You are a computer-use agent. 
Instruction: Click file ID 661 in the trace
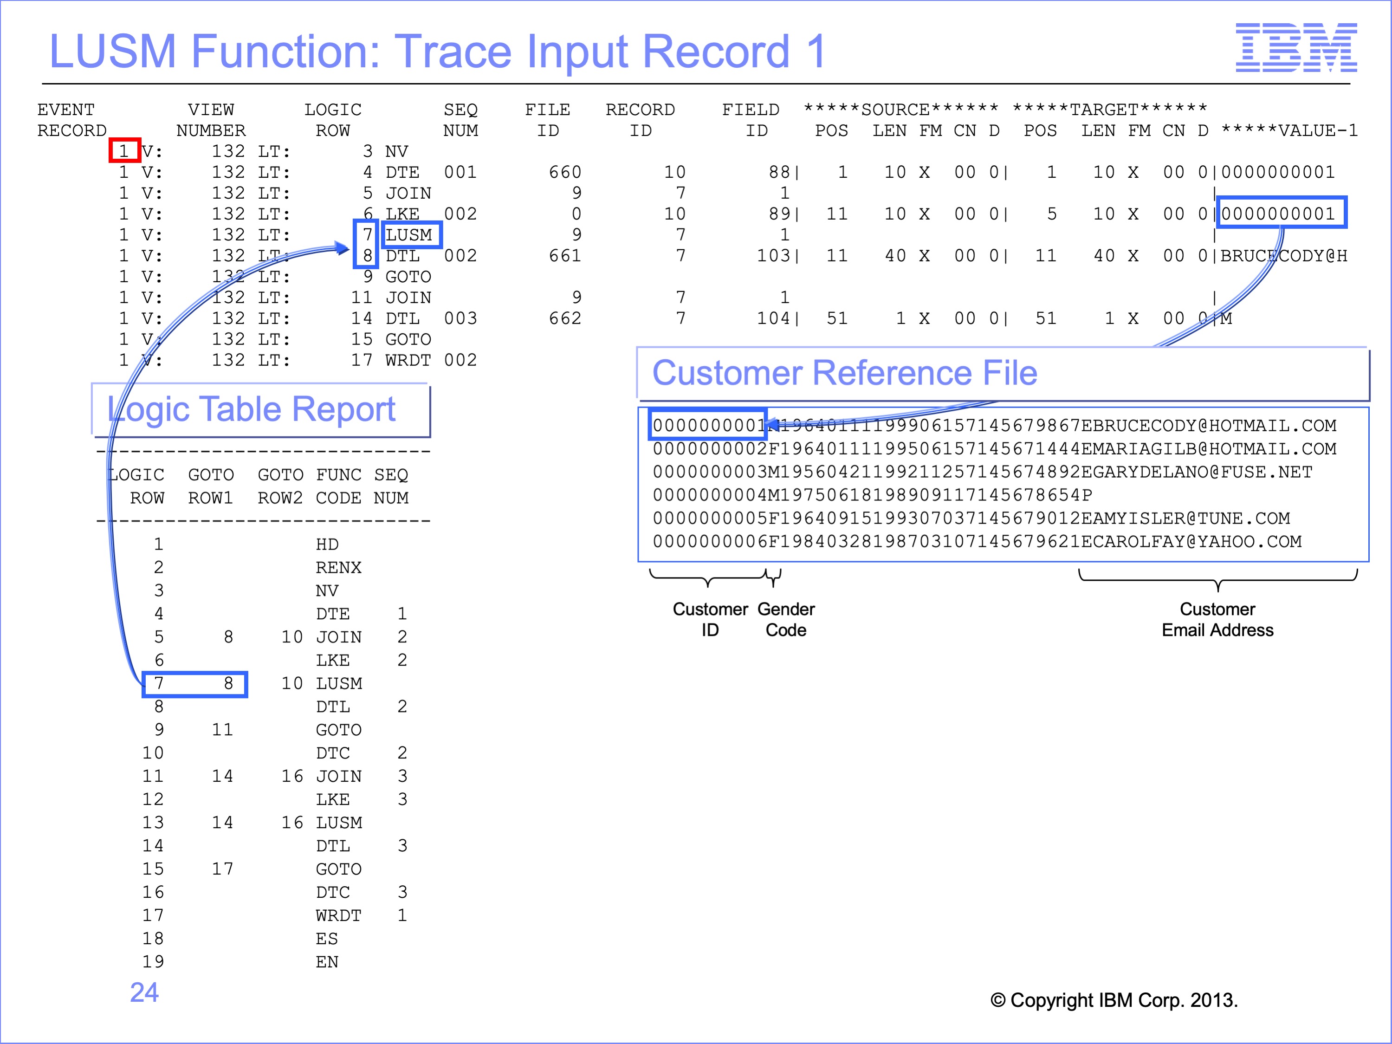(565, 256)
